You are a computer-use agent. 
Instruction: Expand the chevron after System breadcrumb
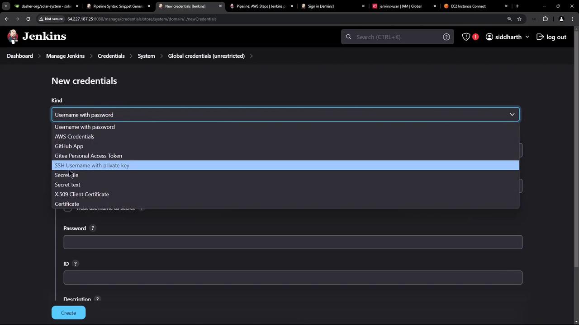[161, 56]
